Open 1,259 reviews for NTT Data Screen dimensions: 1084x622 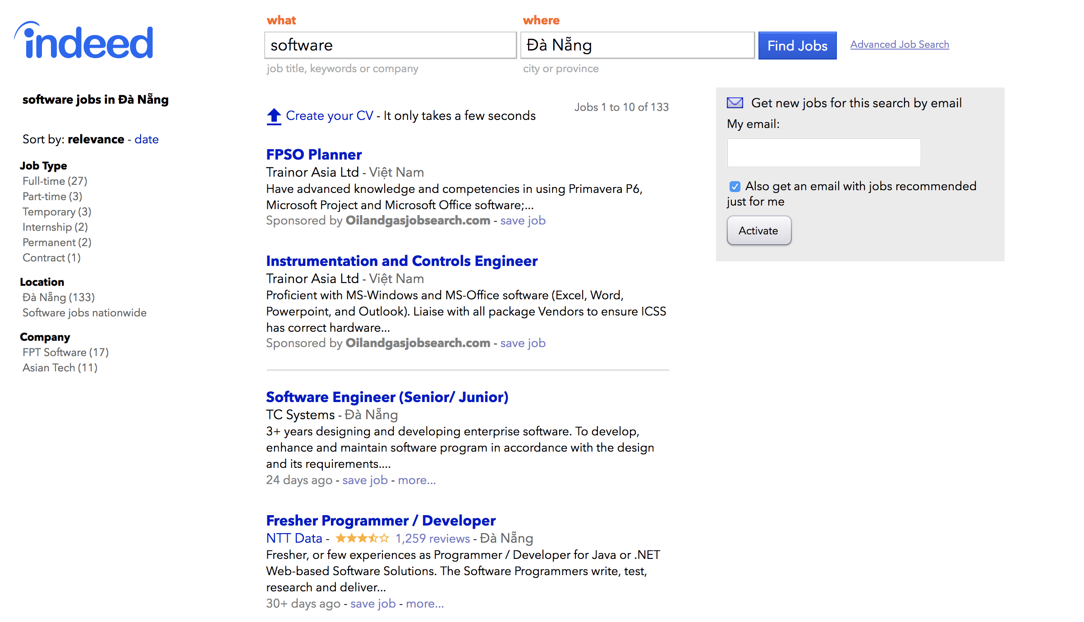click(432, 538)
